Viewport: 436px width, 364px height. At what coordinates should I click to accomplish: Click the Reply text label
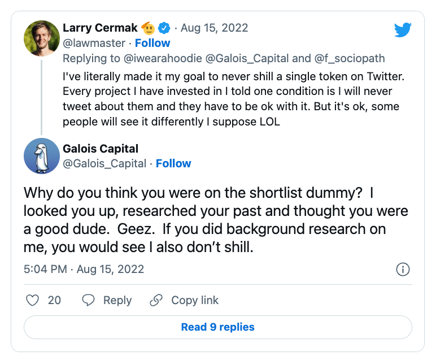[x=117, y=300]
